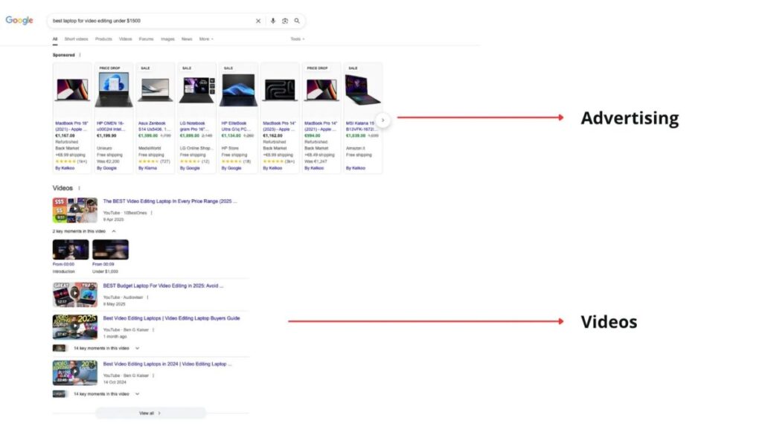
Task: Open the Tools dropdown
Action: point(297,39)
